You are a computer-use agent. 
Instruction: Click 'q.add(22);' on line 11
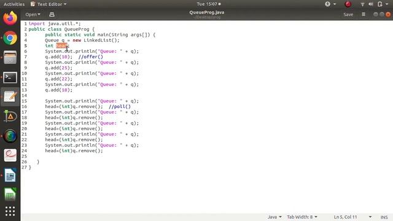[x=59, y=79]
